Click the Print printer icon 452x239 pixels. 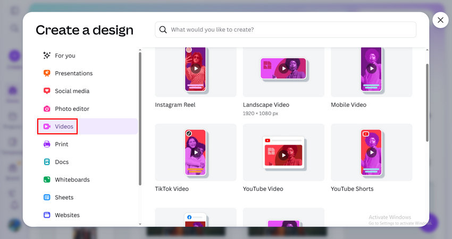pos(47,144)
